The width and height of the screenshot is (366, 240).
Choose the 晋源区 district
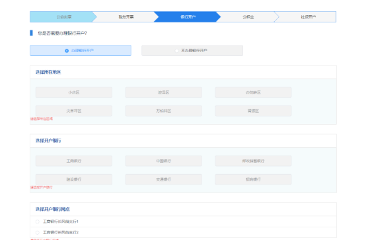[x=253, y=111]
